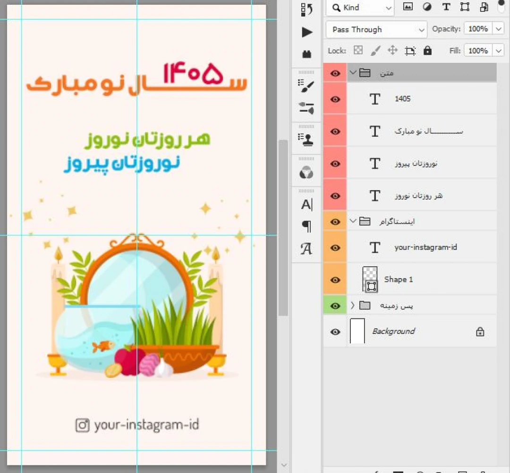
Task: Expand the پس زمینه layer group
Action: pos(352,306)
